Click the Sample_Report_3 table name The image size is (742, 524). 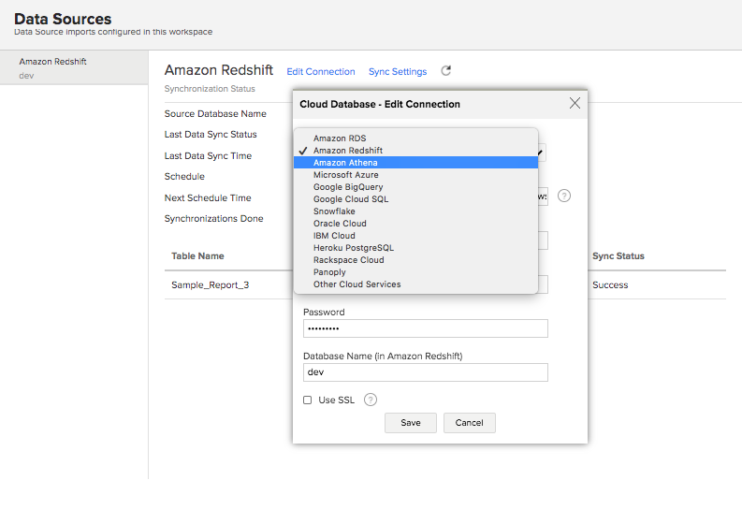pos(211,285)
